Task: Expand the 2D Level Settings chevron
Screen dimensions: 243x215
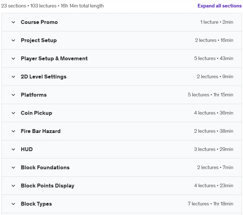Action: (13, 77)
